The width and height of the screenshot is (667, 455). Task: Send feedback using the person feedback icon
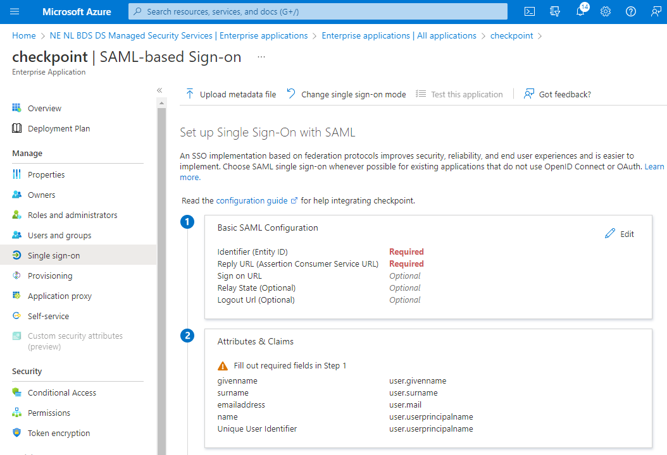click(655, 11)
